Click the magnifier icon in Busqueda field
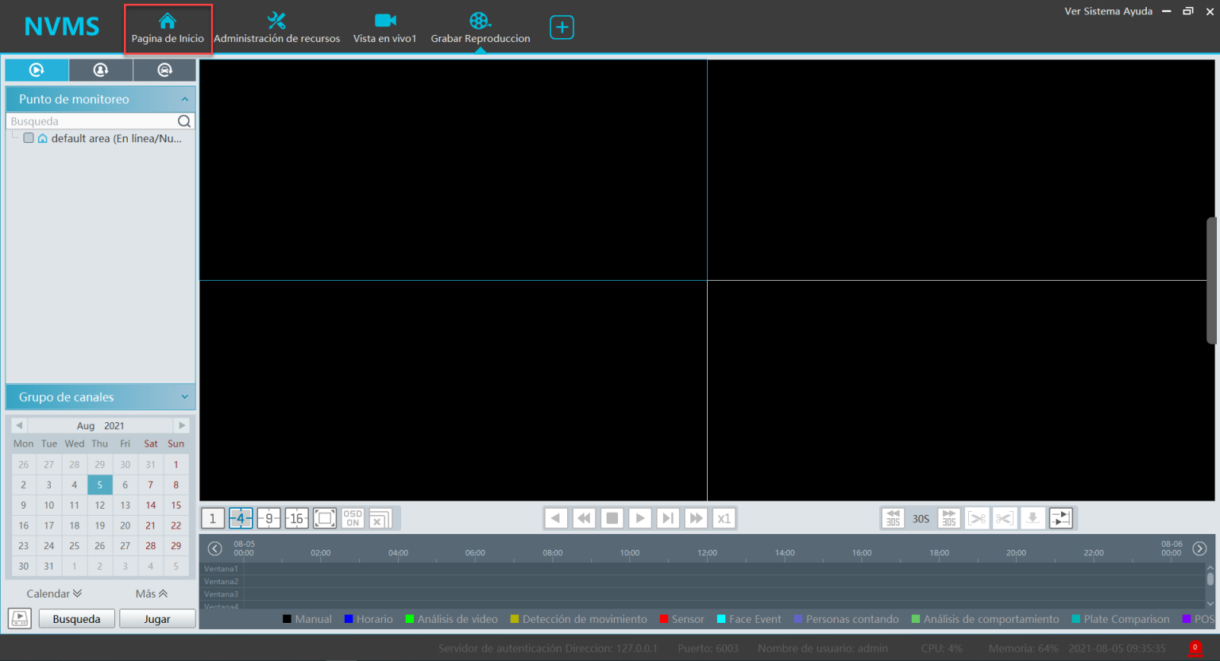Viewport: 1220px width, 661px height. pyautogui.click(x=184, y=121)
